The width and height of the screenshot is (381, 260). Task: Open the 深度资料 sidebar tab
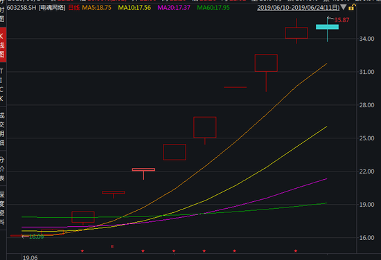tap(3, 208)
